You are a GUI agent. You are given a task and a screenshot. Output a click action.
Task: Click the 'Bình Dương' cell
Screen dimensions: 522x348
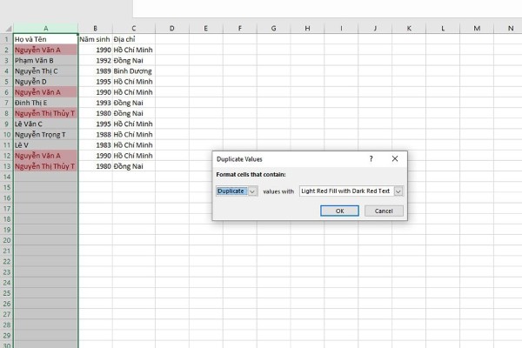pos(133,70)
